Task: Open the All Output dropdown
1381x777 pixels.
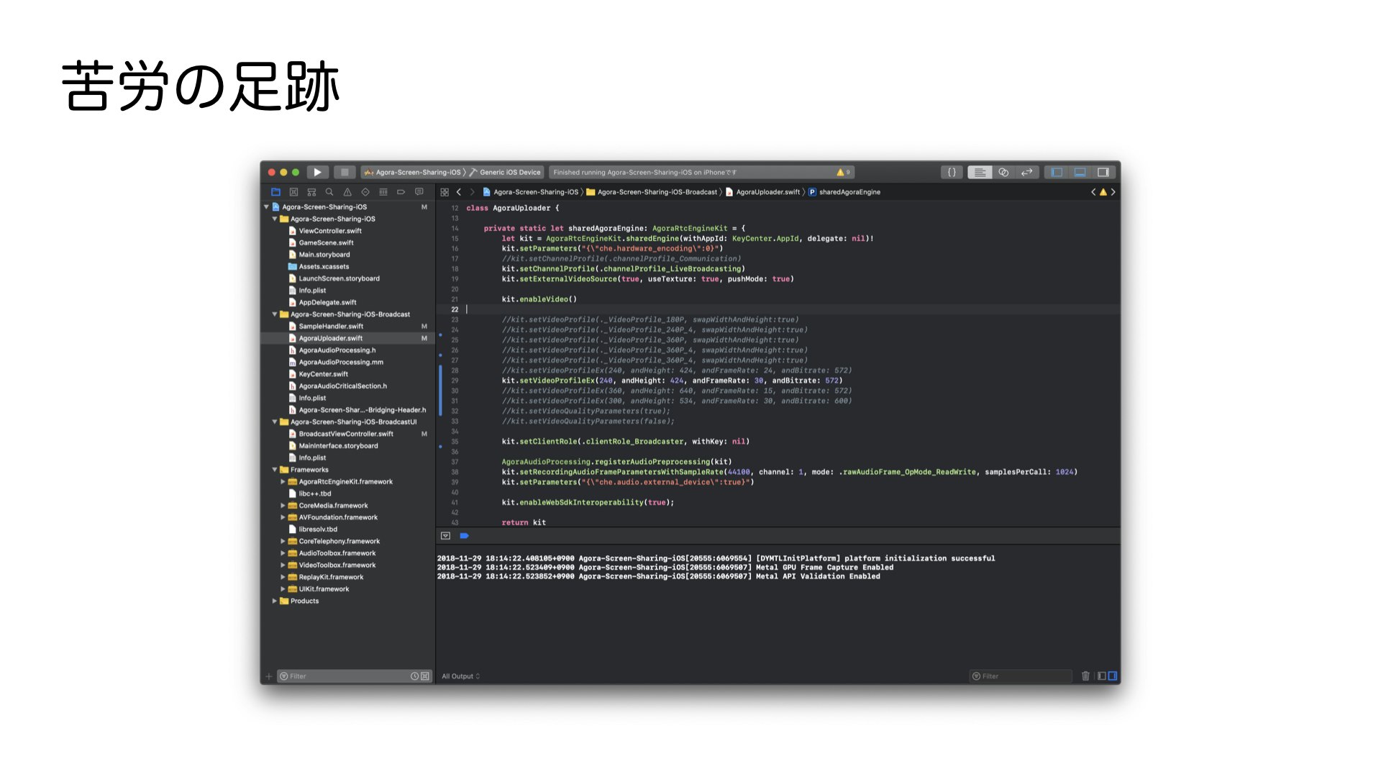Action: coord(460,676)
